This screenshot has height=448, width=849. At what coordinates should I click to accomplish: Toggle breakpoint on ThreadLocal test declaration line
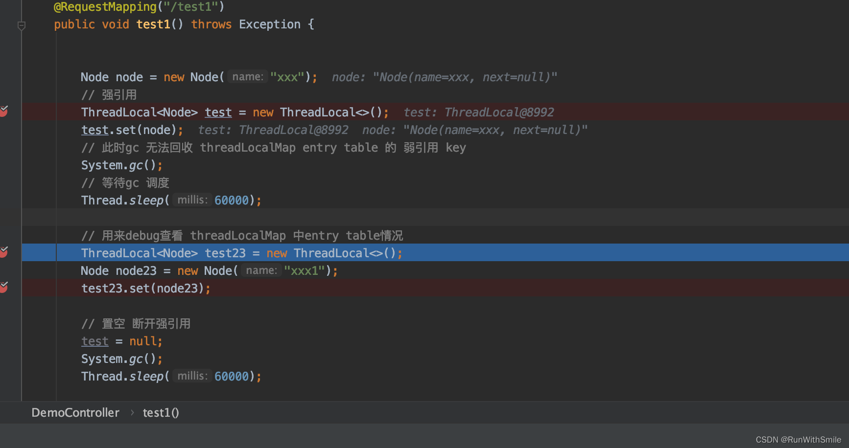(4, 112)
